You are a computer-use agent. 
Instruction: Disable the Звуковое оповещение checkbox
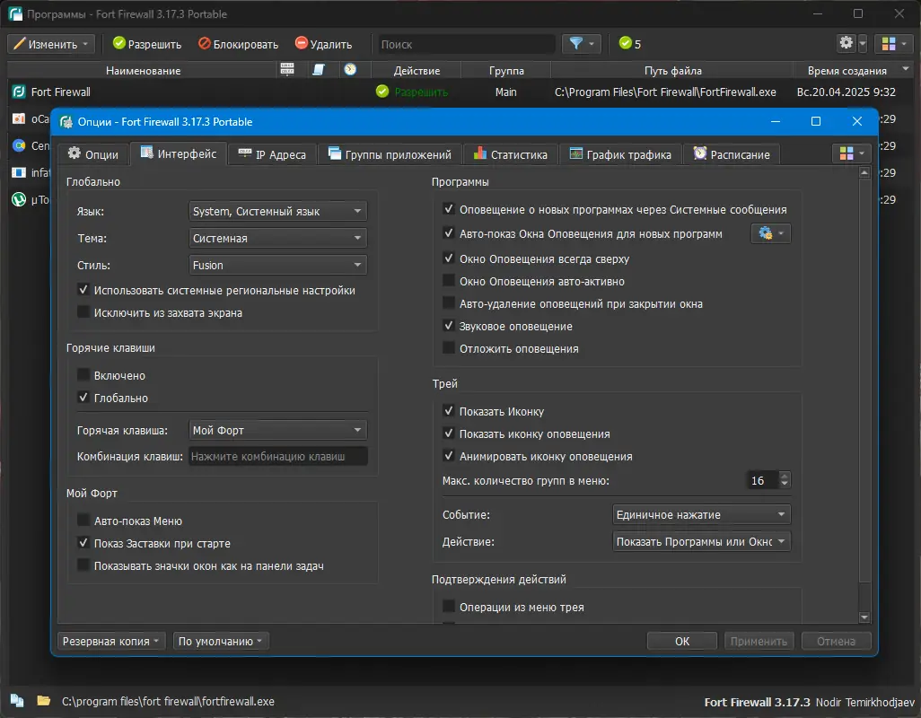447,326
